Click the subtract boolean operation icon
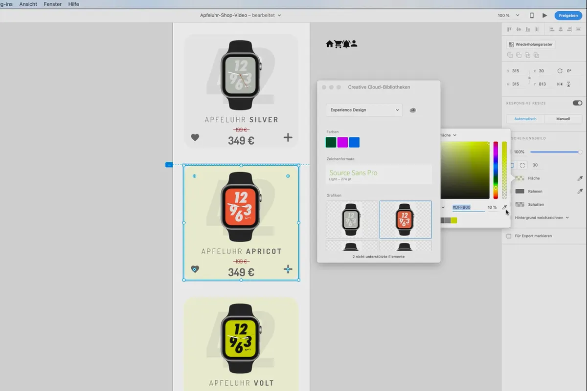 point(519,55)
